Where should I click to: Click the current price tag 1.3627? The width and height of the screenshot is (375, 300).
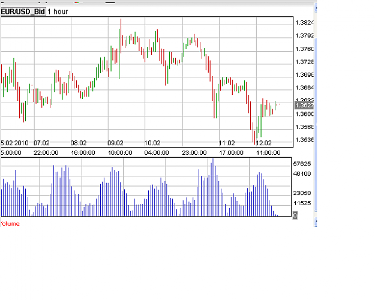[x=304, y=105]
